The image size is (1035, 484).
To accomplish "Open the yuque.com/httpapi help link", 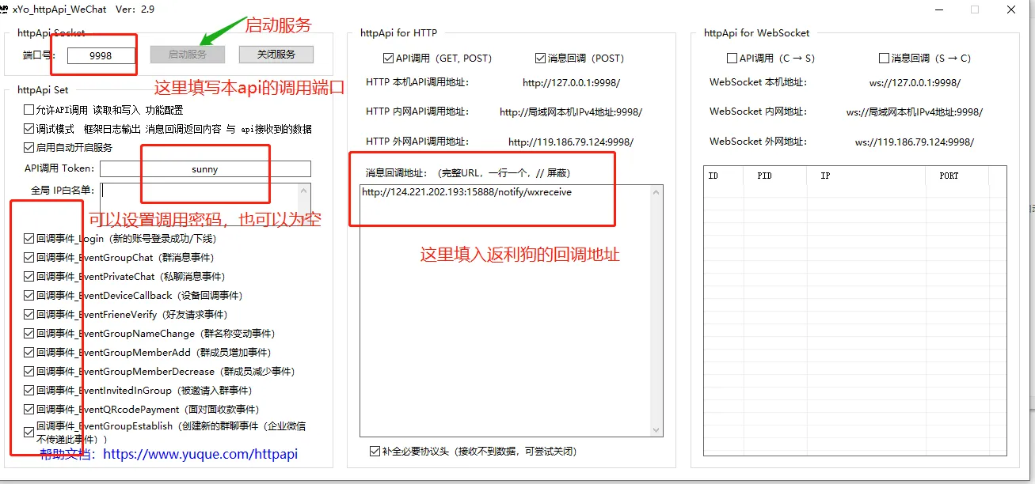I will [x=200, y=455].
